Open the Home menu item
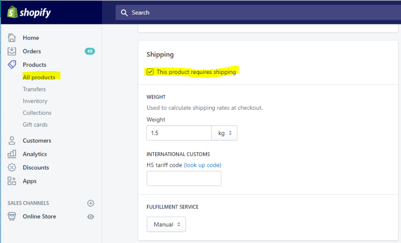 [31, 38]
